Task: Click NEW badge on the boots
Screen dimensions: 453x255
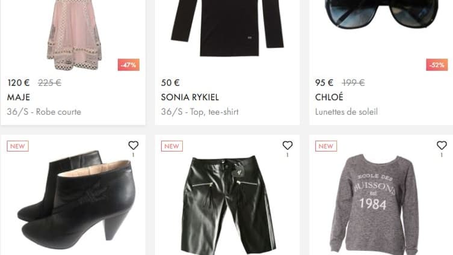Action: coord(18,146)
